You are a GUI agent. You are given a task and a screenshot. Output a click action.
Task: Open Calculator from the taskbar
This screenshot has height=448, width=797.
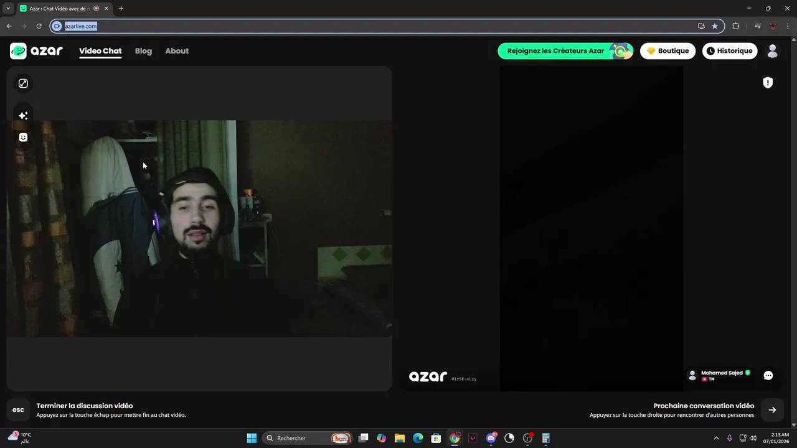click(x=546, y=438)
